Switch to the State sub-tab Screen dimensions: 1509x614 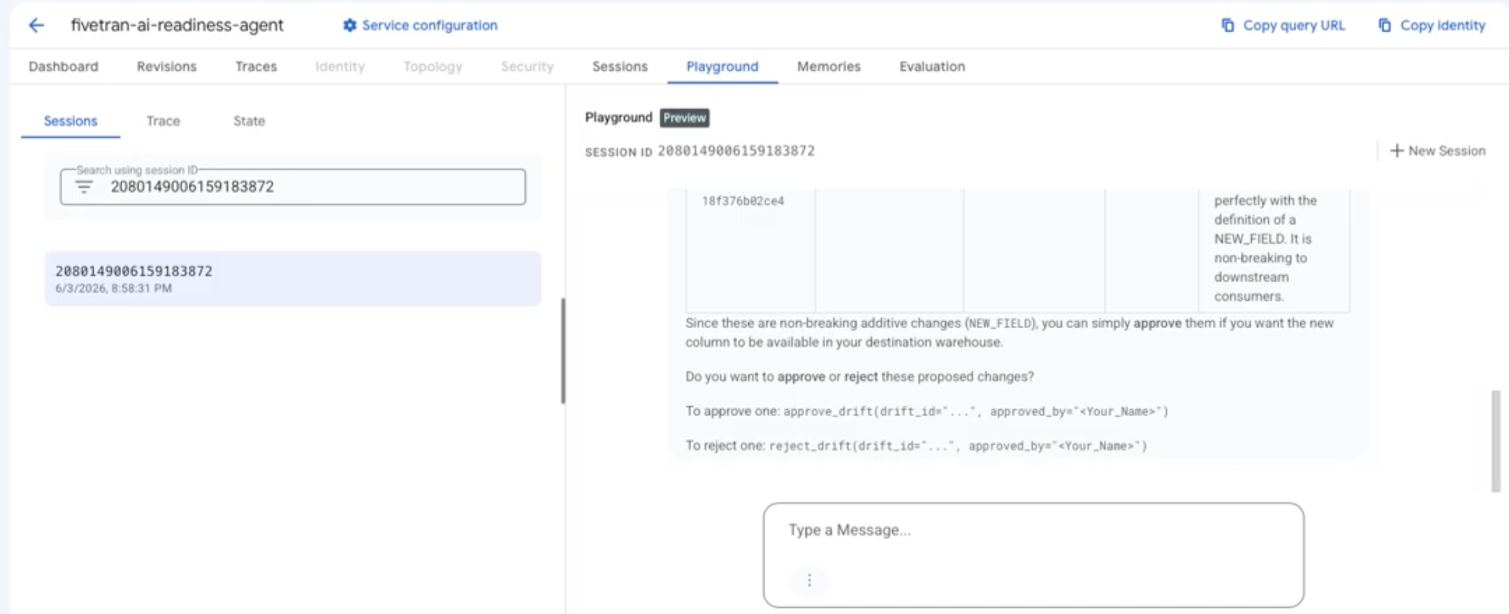coord(249,121)
